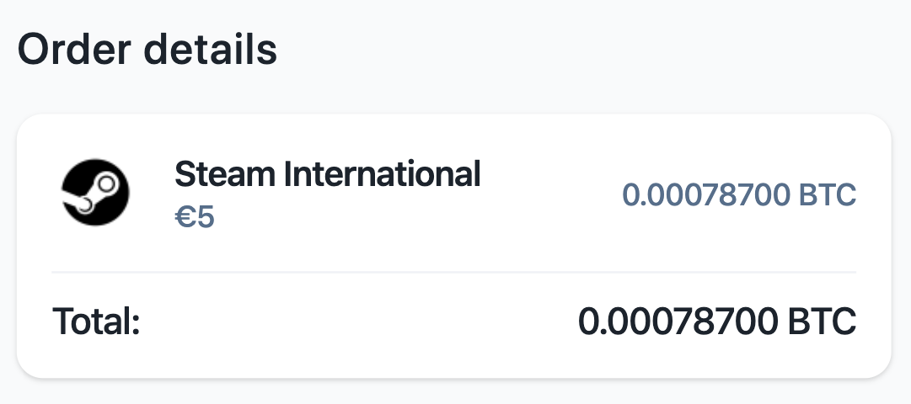
Task: Click "BTC" in the grey item price
Action: coord(828,195)
